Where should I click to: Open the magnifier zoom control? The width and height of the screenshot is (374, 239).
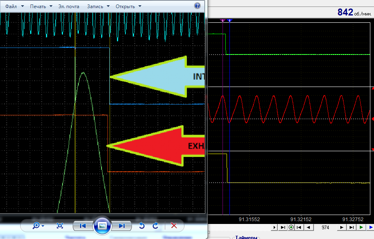click(x=38, y=226)
